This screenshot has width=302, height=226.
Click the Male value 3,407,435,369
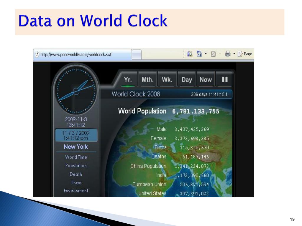(192, 129)
